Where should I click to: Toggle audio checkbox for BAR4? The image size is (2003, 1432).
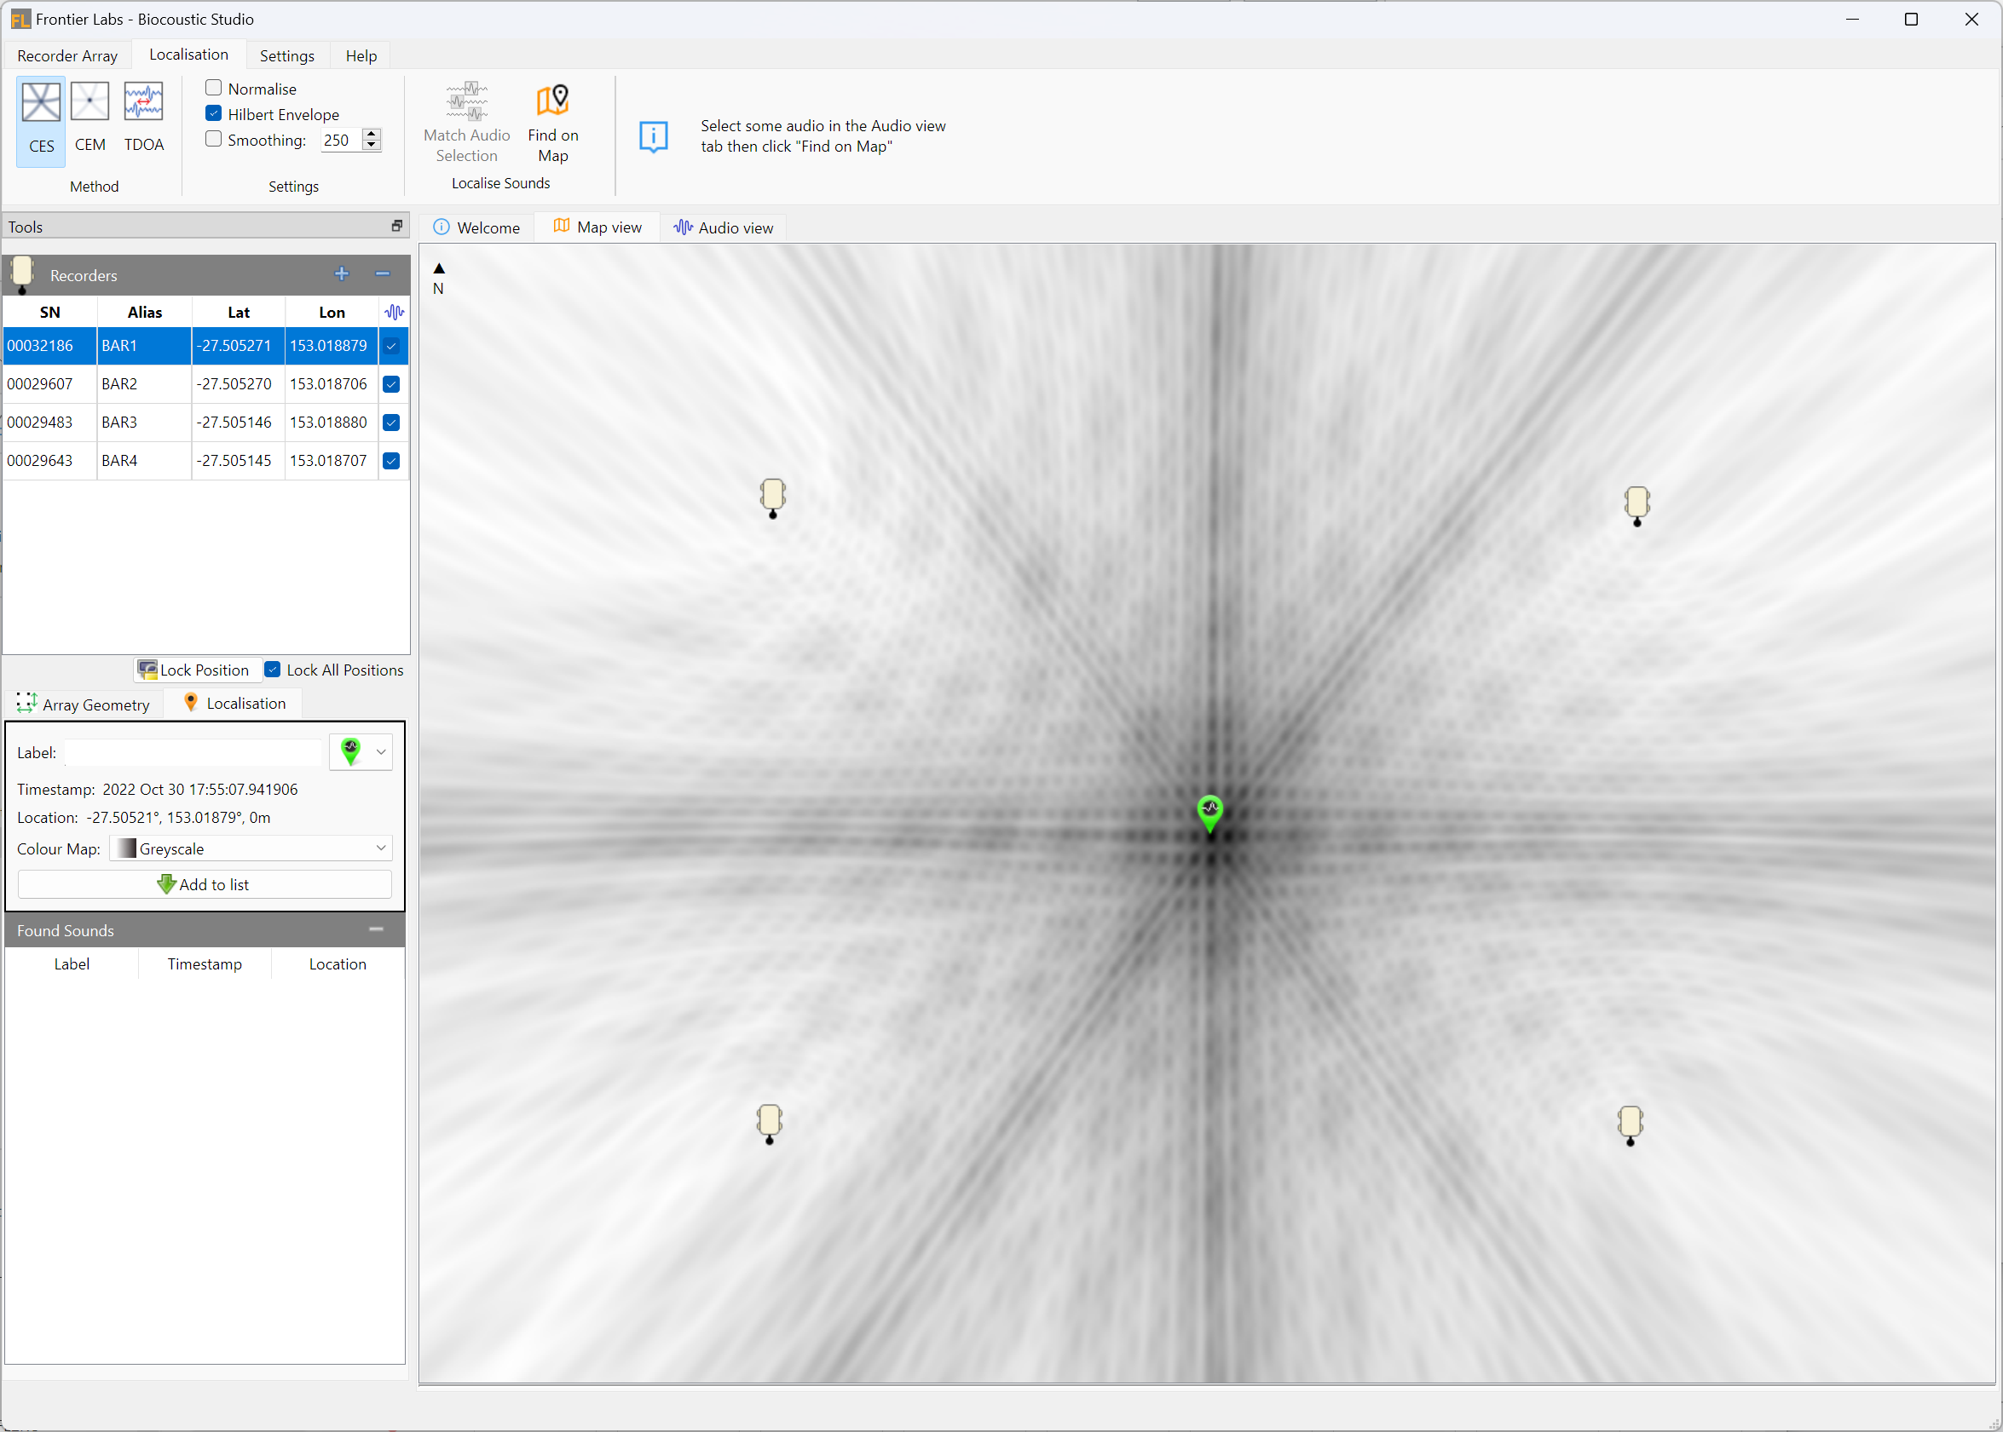pos(391,461)
